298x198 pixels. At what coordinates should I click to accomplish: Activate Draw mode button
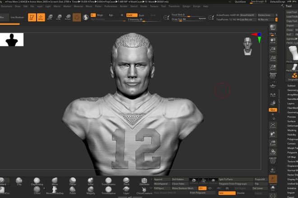pos(41,17)
